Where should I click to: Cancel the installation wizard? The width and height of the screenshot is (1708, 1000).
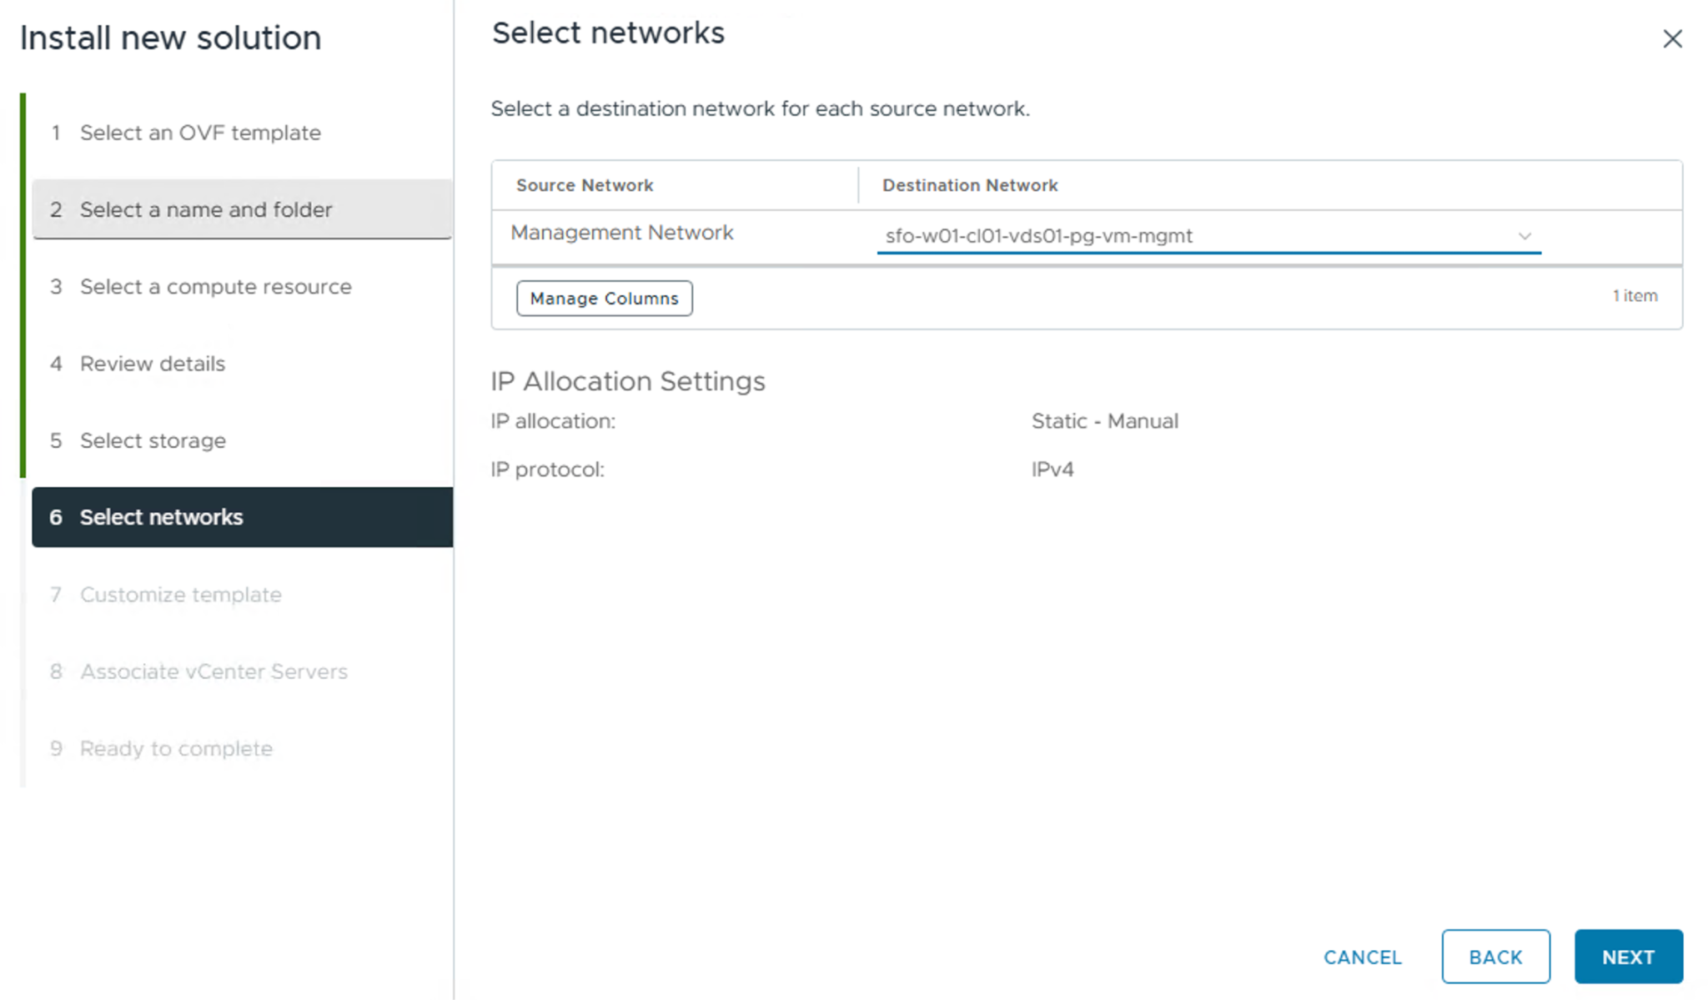pyautogui.click(x=1362, y=957)
